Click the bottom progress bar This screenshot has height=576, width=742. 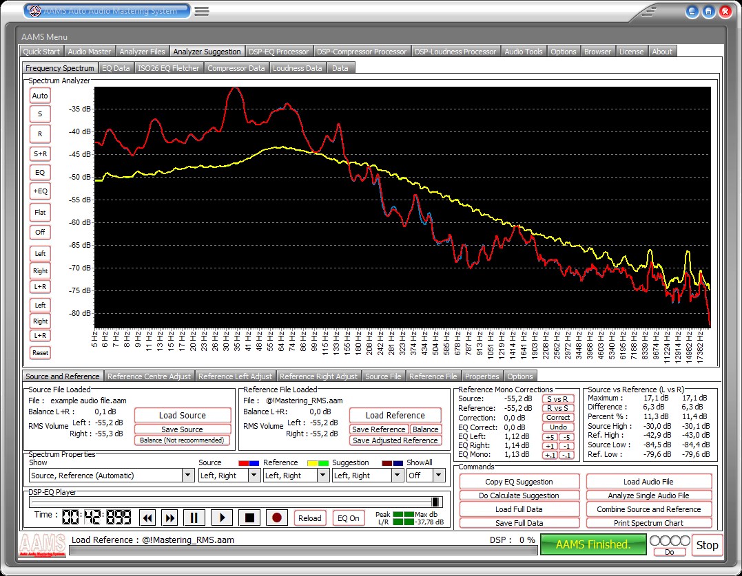pos(303,551)
